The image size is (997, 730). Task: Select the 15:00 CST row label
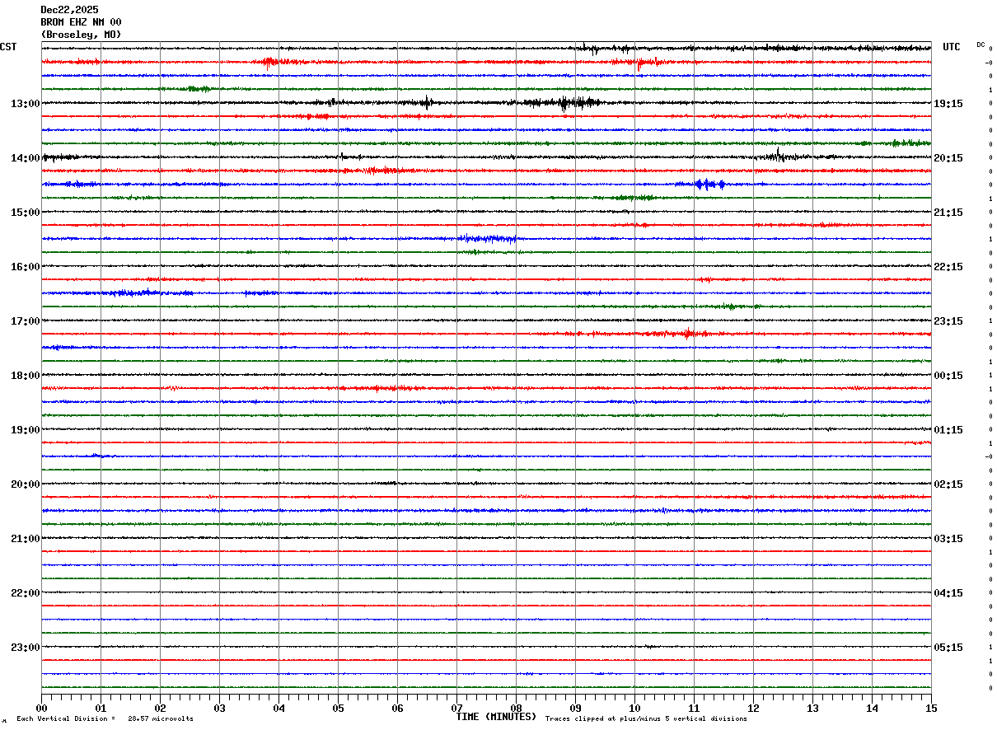click(x=26, y=213)
